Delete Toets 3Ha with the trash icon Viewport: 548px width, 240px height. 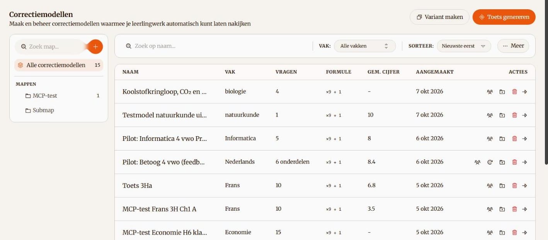(514, 186)
